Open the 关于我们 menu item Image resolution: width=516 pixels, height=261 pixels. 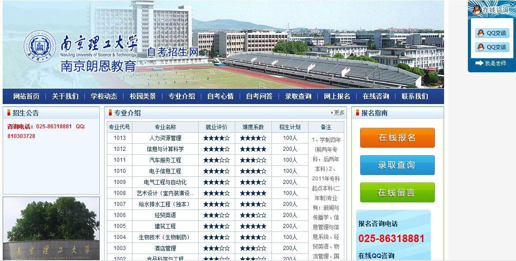[65, 96]
